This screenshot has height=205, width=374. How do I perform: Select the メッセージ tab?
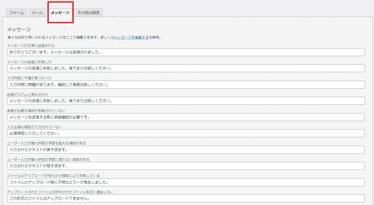click(60, 13)
